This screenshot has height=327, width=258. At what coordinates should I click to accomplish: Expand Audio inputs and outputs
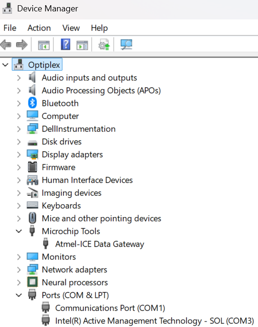(x=19, y=78)
